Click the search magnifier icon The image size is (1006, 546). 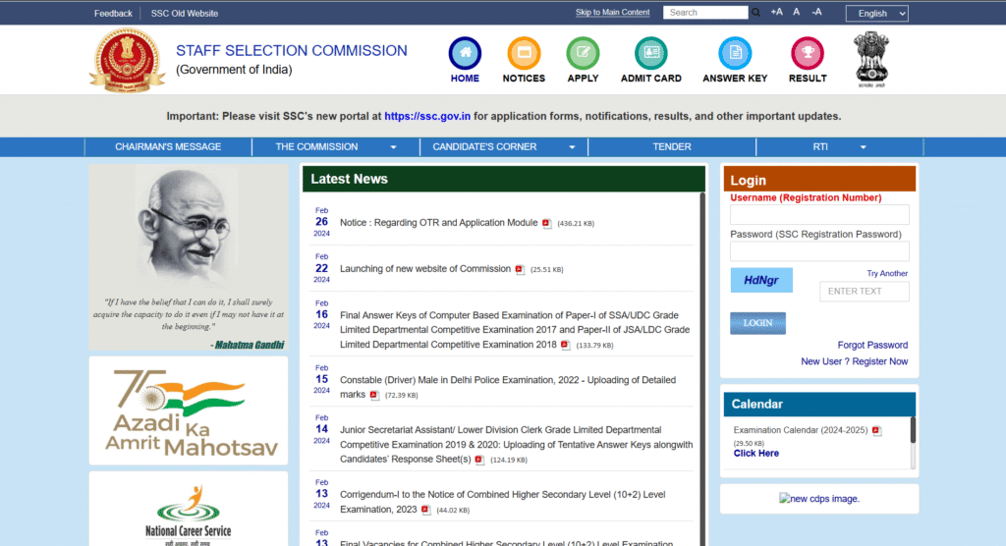(755, 12)
